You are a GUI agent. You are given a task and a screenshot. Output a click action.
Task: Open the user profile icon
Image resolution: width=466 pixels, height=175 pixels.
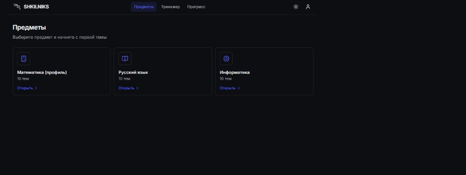(308, 6)
